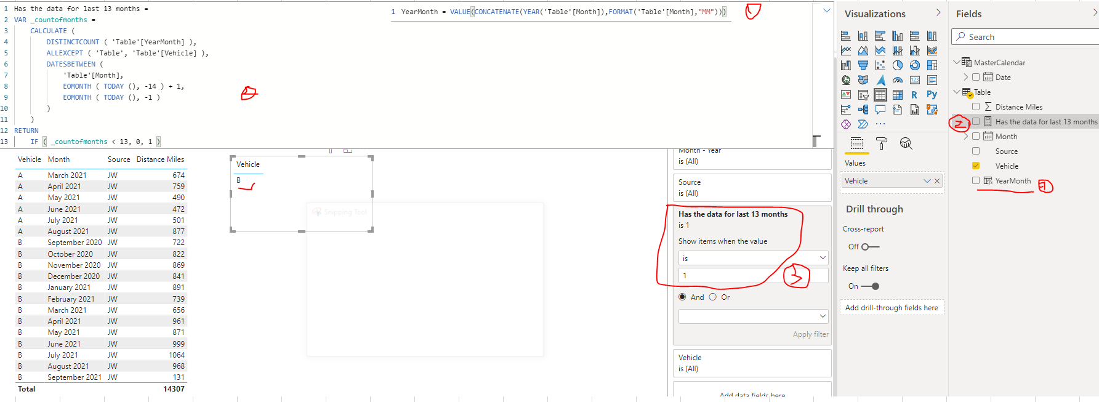Image resolution: width=1099 pixels, height=402 pixels.
Task: Select the Clustered bar chart visual
Action: coord(880,36)
